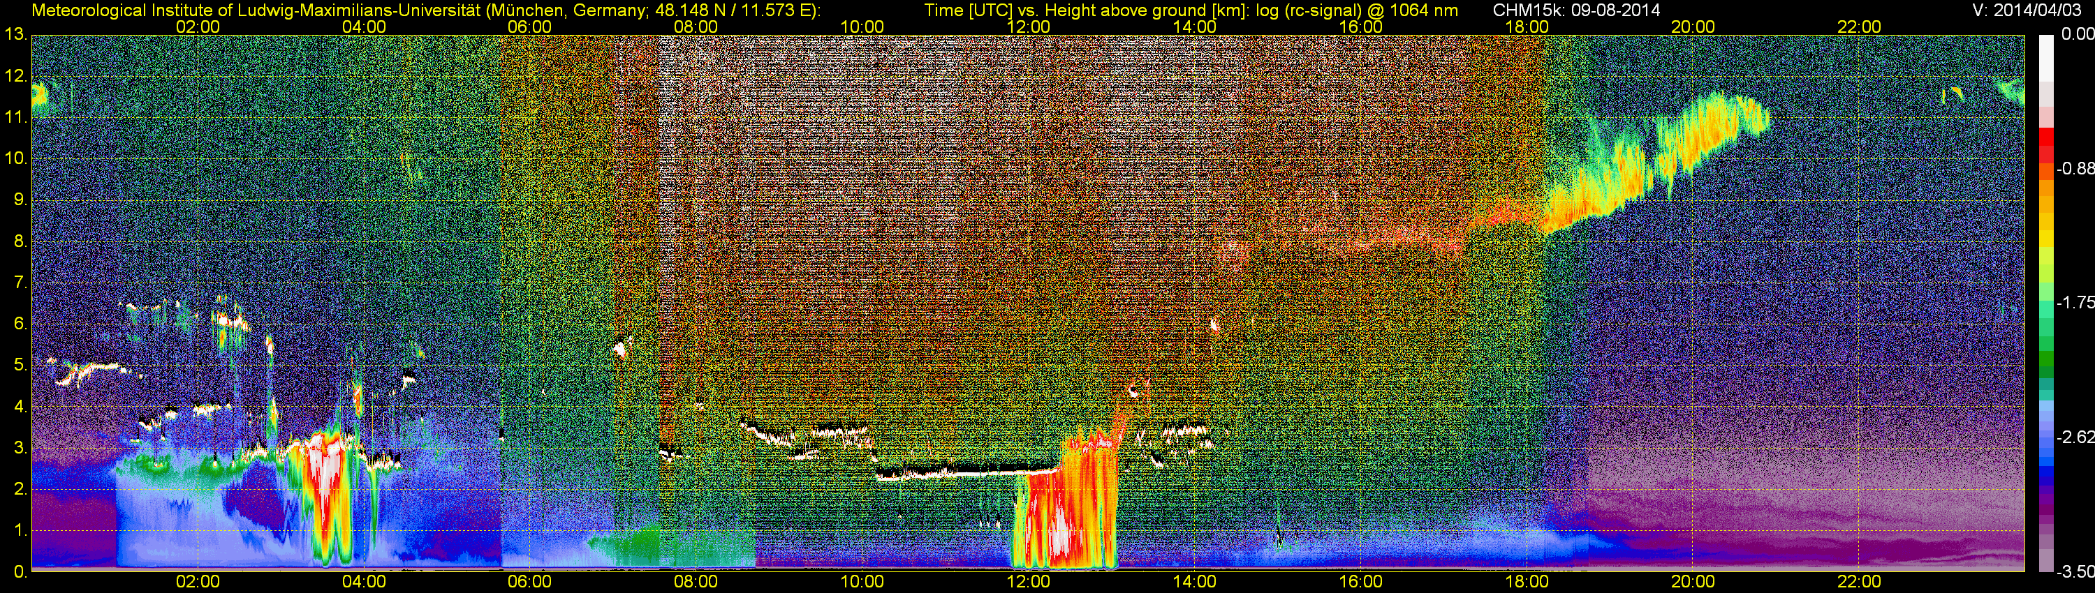Click the 16:00 label on the top time axis
Image resolution: width=2095 pixels, height=593 pixels.
(x=1360, y=27)
